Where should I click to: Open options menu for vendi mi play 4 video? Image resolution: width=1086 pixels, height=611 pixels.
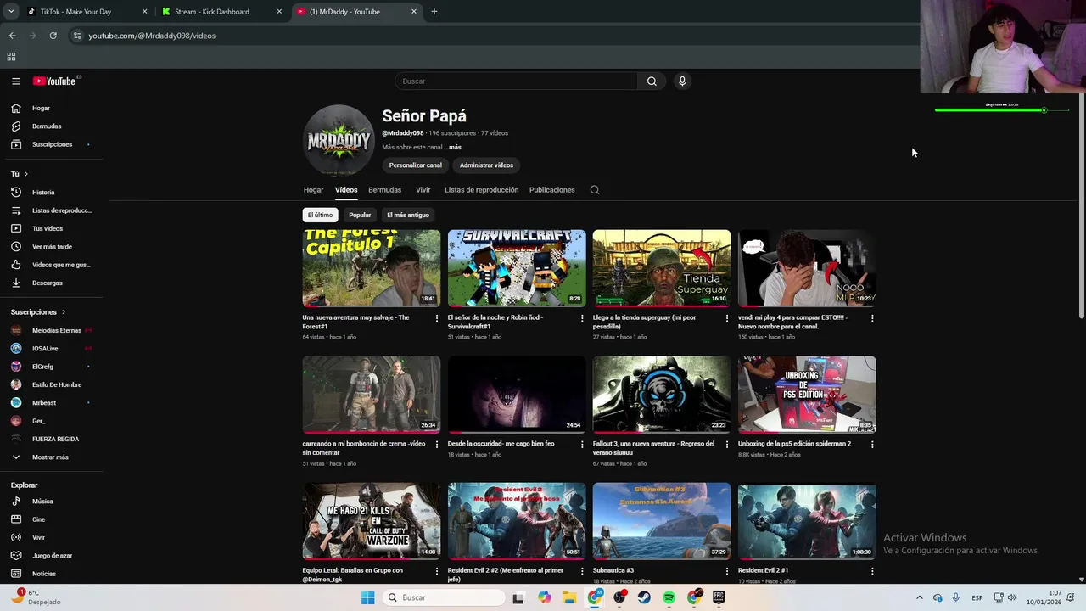pos(872,318)
